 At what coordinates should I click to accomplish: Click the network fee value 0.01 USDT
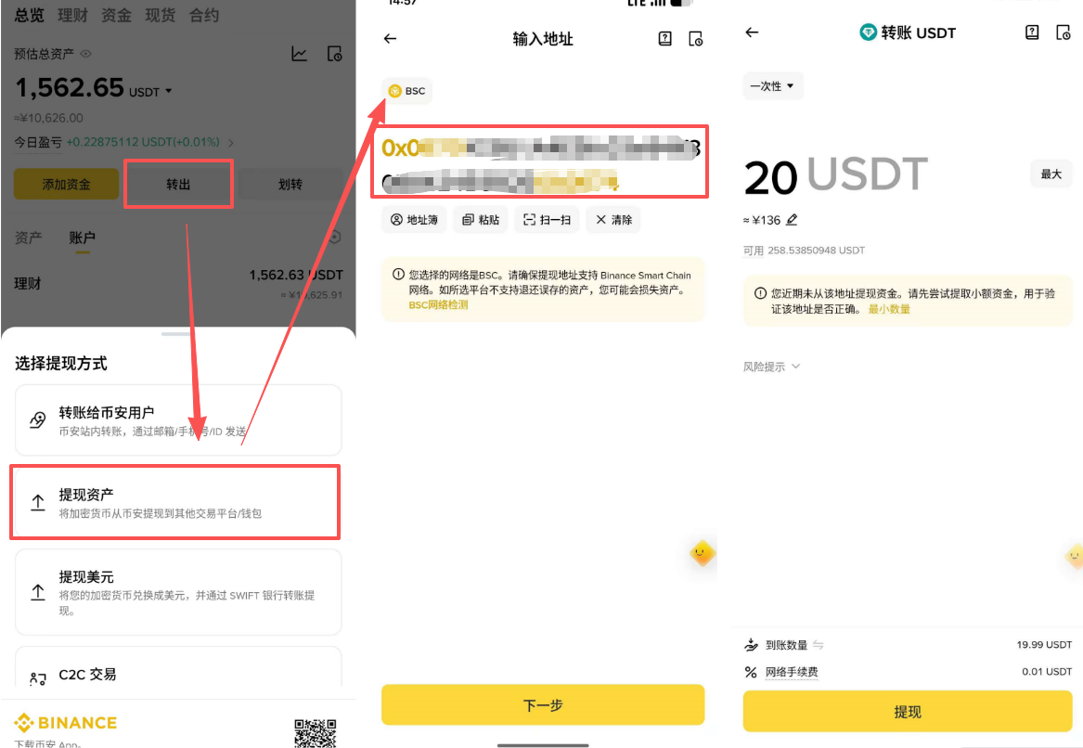tap(1047, 671)
